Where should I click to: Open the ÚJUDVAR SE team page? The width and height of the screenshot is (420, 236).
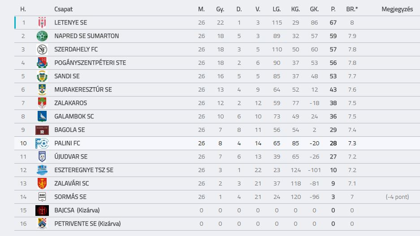click(x=71, y=157)
